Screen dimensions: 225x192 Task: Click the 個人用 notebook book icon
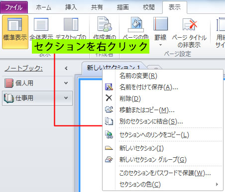coord(9,83)
